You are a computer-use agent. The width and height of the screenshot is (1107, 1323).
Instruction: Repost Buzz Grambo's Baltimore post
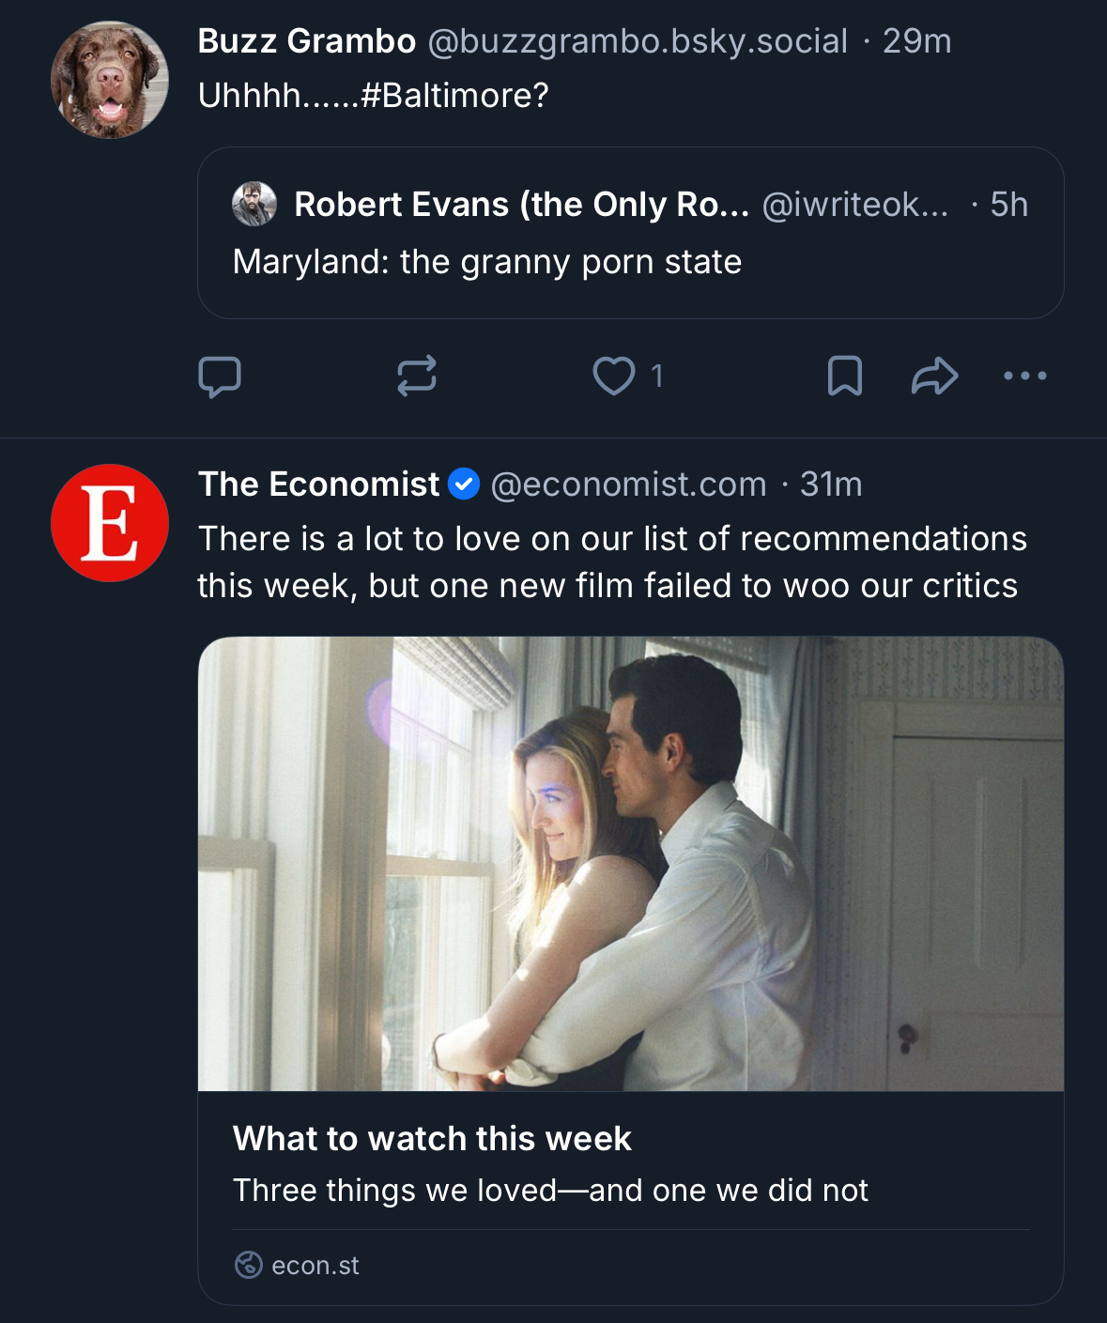[x=416, y=377]
